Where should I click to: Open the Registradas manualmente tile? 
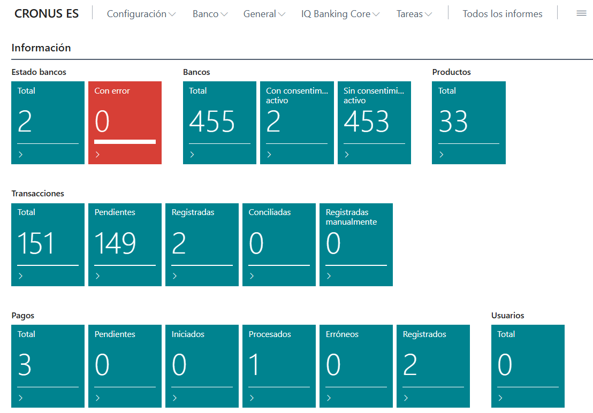356,244
